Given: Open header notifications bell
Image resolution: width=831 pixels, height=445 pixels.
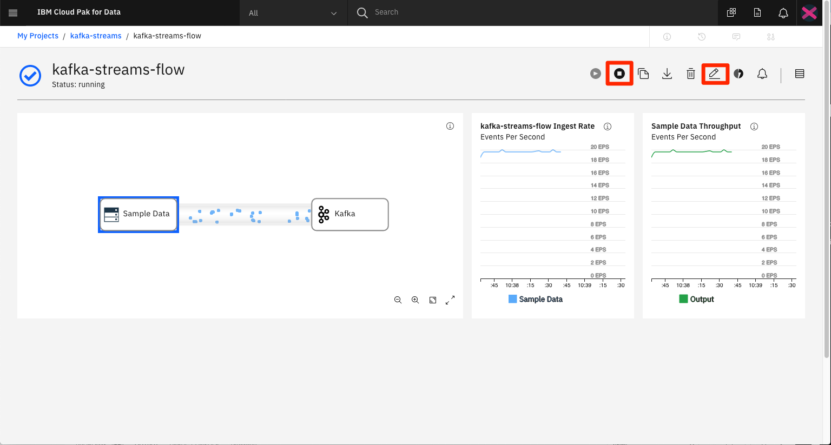Looking at the screenshot, I should 783,13.
